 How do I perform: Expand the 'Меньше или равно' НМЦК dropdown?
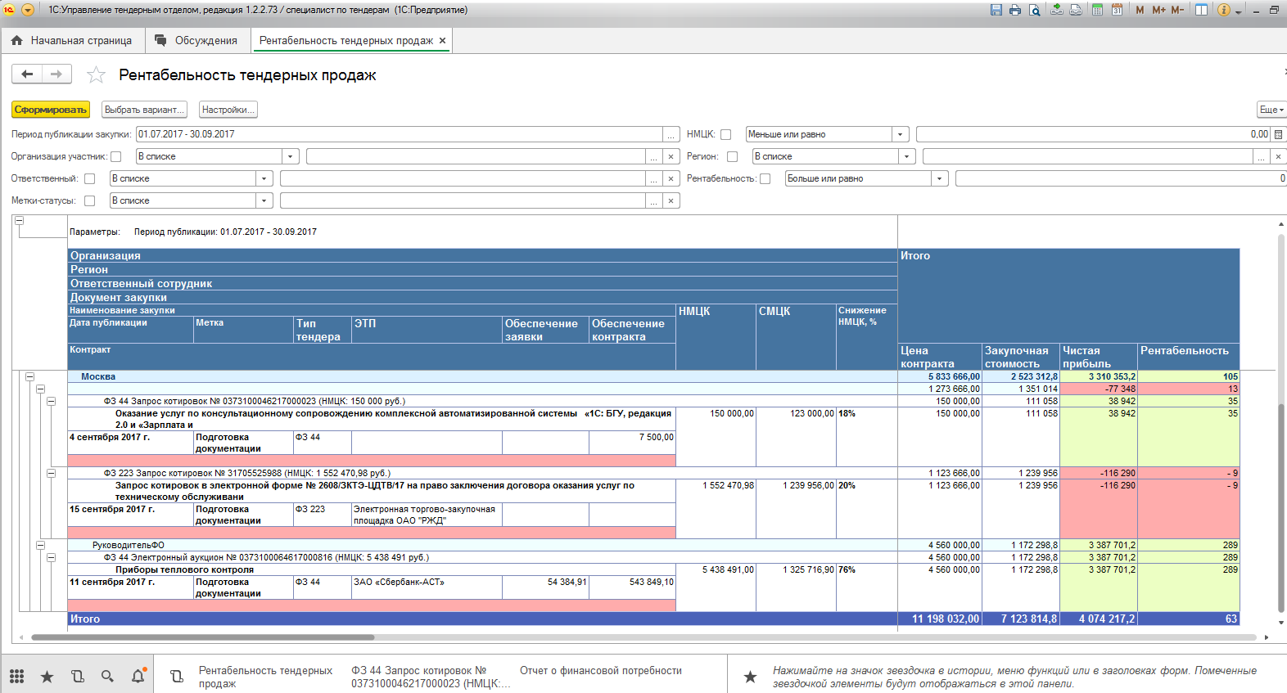pos(901,134)
